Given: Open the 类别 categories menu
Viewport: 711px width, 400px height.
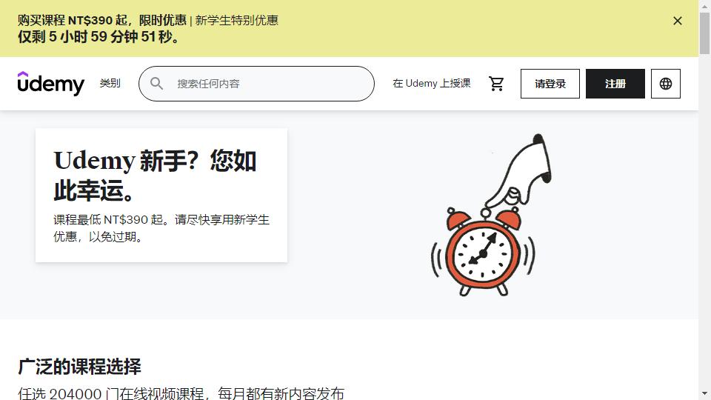Looking at the screenshot, I should 110,84.
